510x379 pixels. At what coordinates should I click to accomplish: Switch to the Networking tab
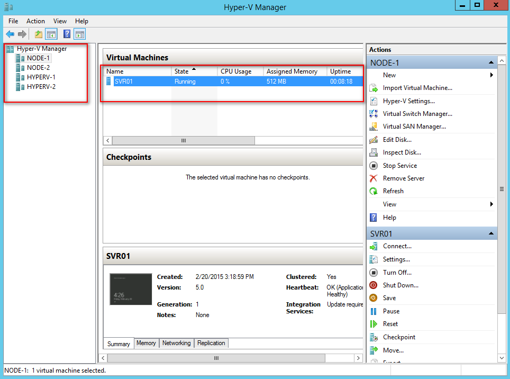(177, 343)
